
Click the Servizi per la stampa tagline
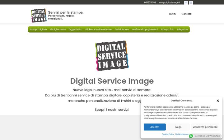(x=66, y=12)
